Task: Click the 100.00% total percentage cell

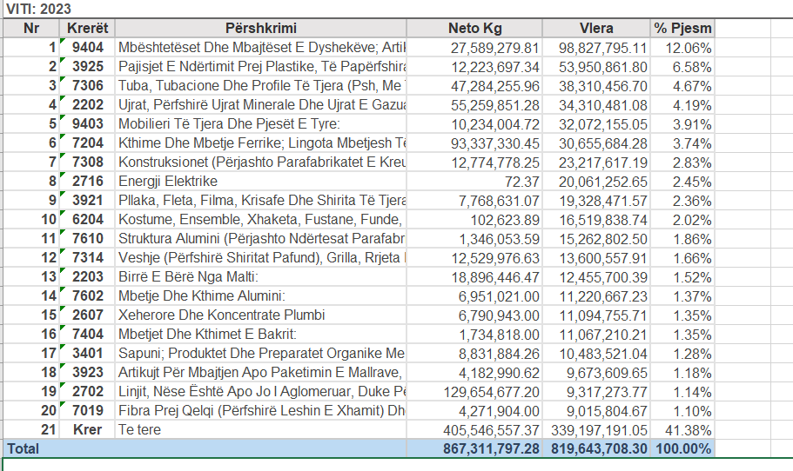Action: [683, 448]
